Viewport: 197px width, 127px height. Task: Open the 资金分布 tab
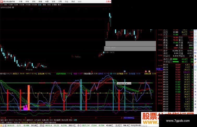pyautogui.click(x=17, y=123)
